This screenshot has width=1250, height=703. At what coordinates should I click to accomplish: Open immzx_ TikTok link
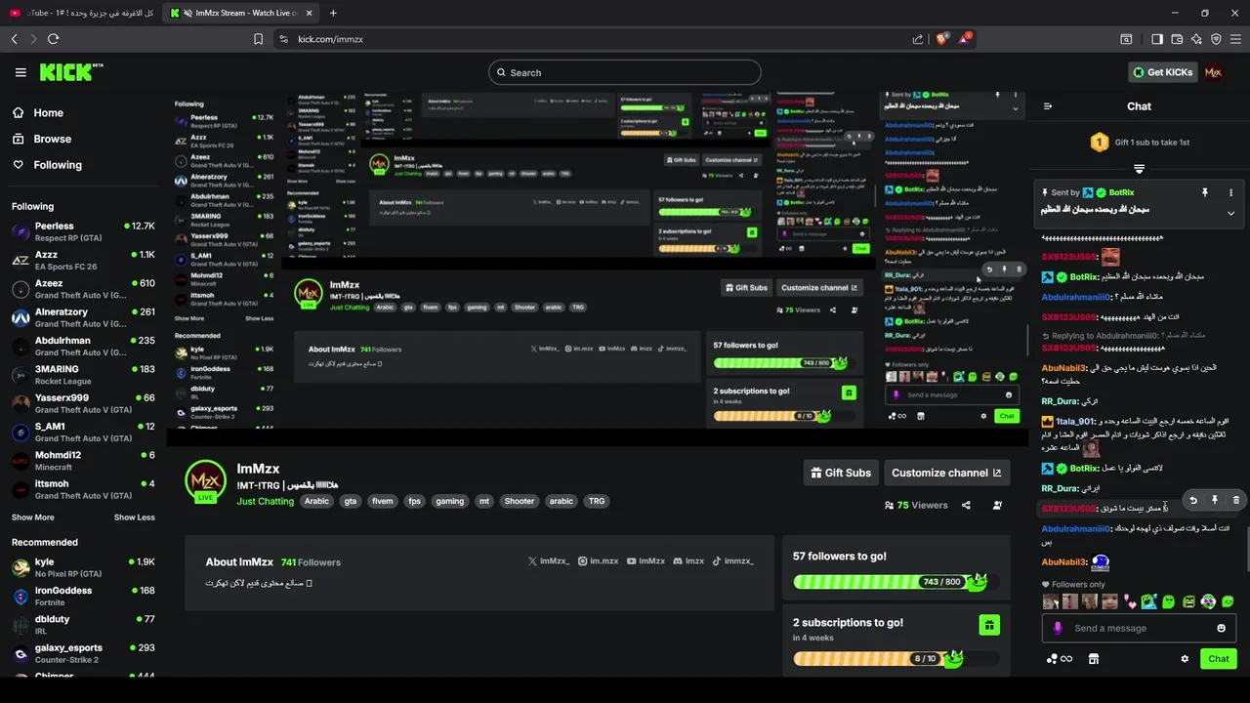pyautogui.click(x=733, y=561)
